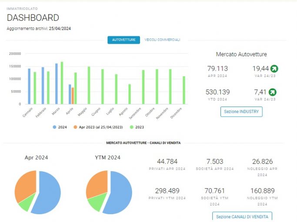The image size is (297, 222).
Task: Click the 79.113 APR 2024 figure
Action: [217, 69]
